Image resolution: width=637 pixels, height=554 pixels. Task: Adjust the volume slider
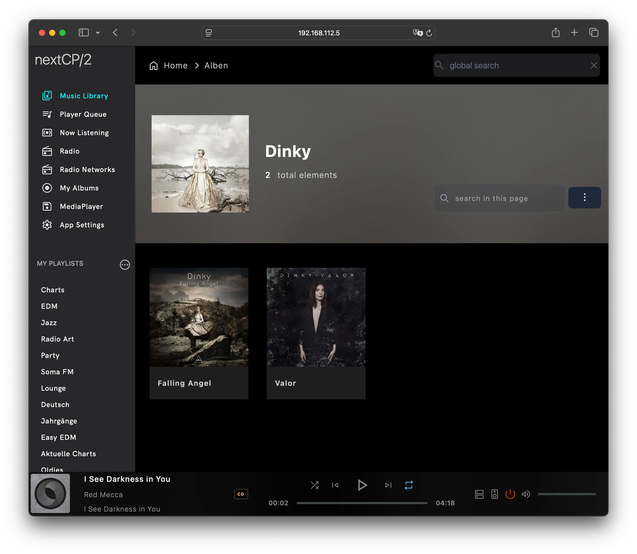567,494
